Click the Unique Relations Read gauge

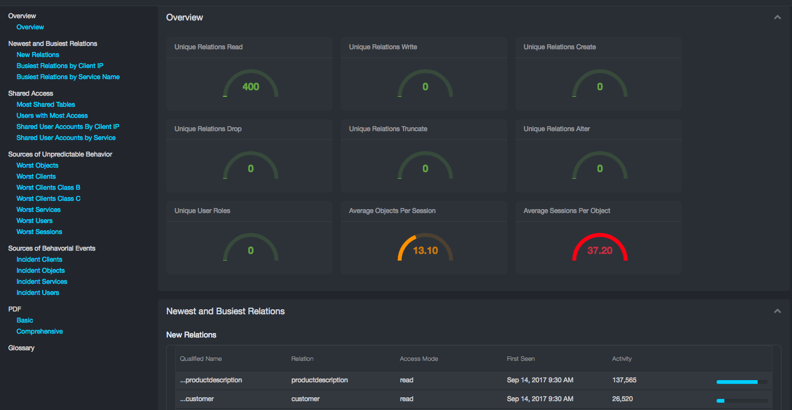coord(251,85)
